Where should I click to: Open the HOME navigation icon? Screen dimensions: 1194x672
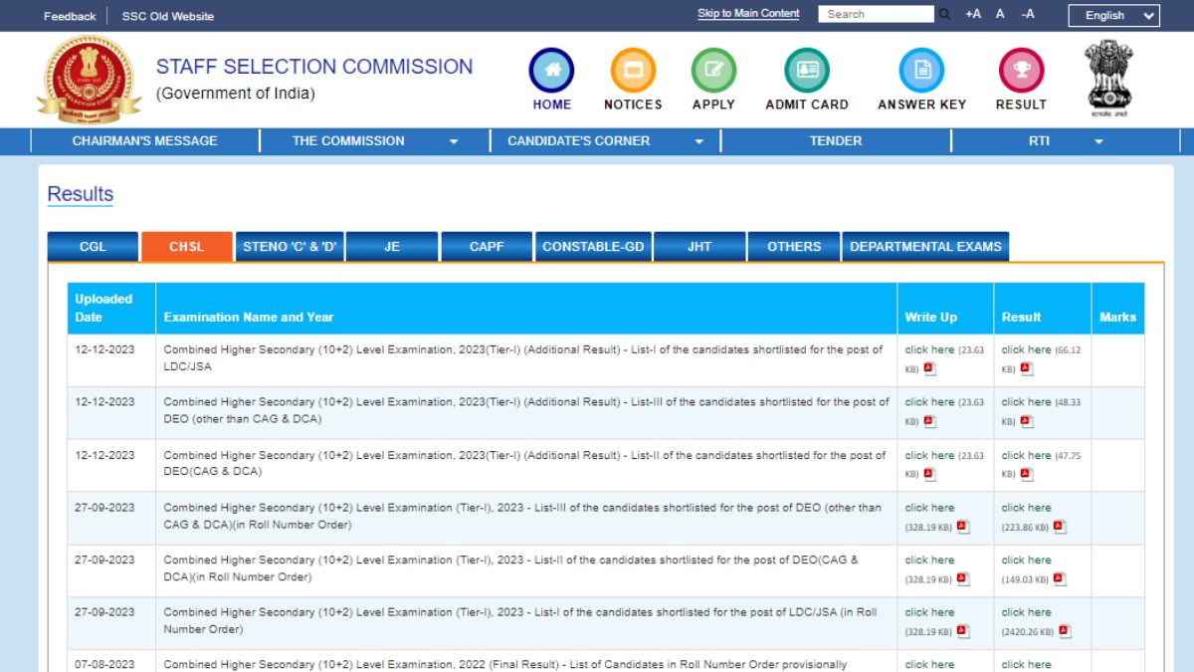click(x=551, y=71)
